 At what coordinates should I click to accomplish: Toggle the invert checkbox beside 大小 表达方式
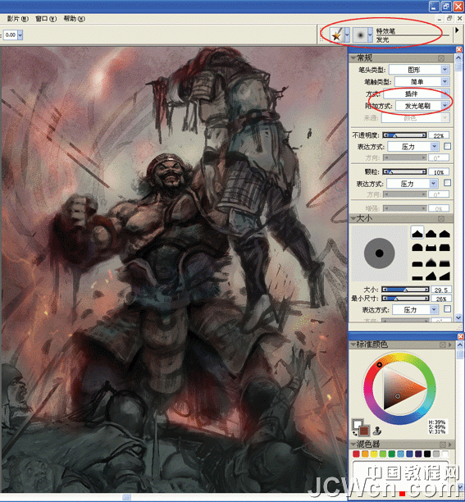point(447,309)
